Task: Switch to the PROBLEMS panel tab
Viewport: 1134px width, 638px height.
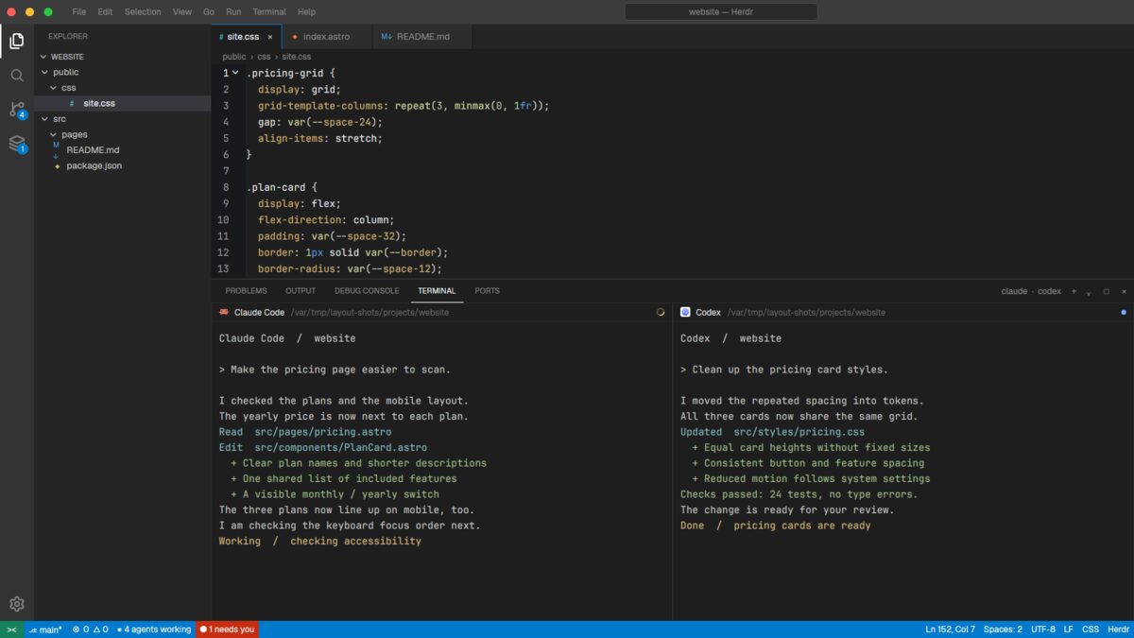Action: coord(246,291)
